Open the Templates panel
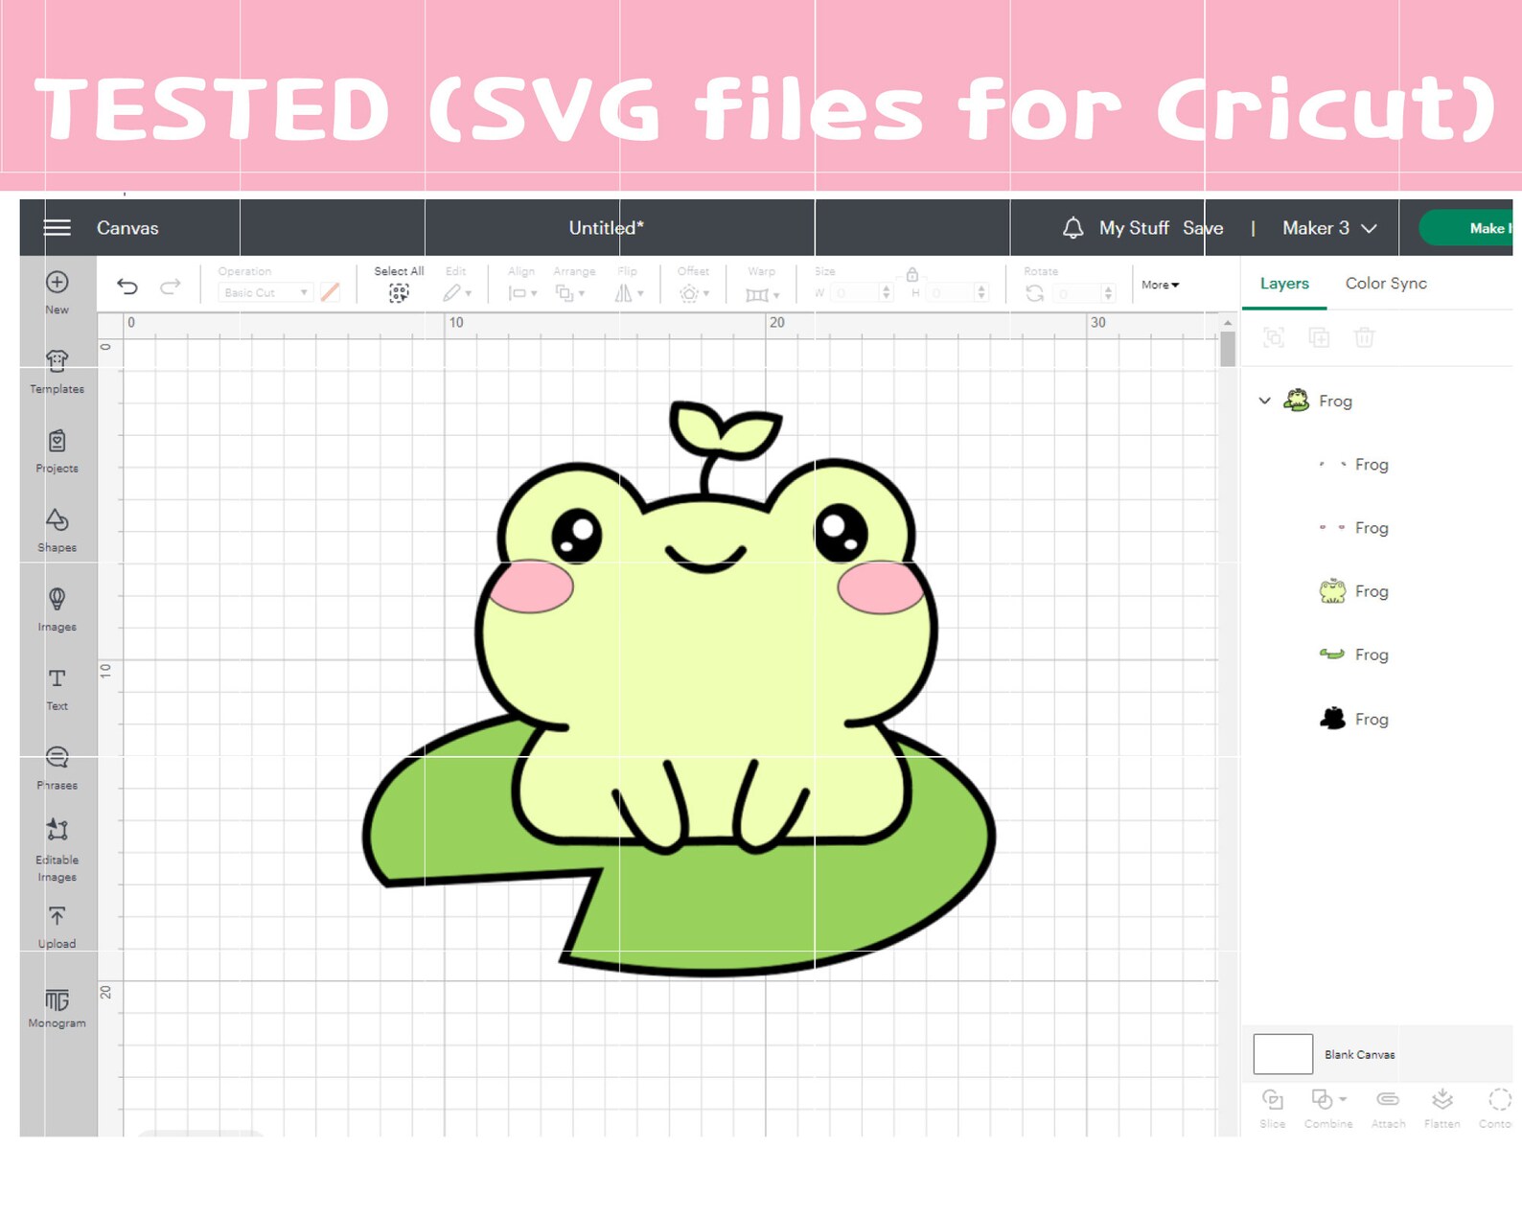This screenshot has height=1217, width=1522. [x=57, y=372]
